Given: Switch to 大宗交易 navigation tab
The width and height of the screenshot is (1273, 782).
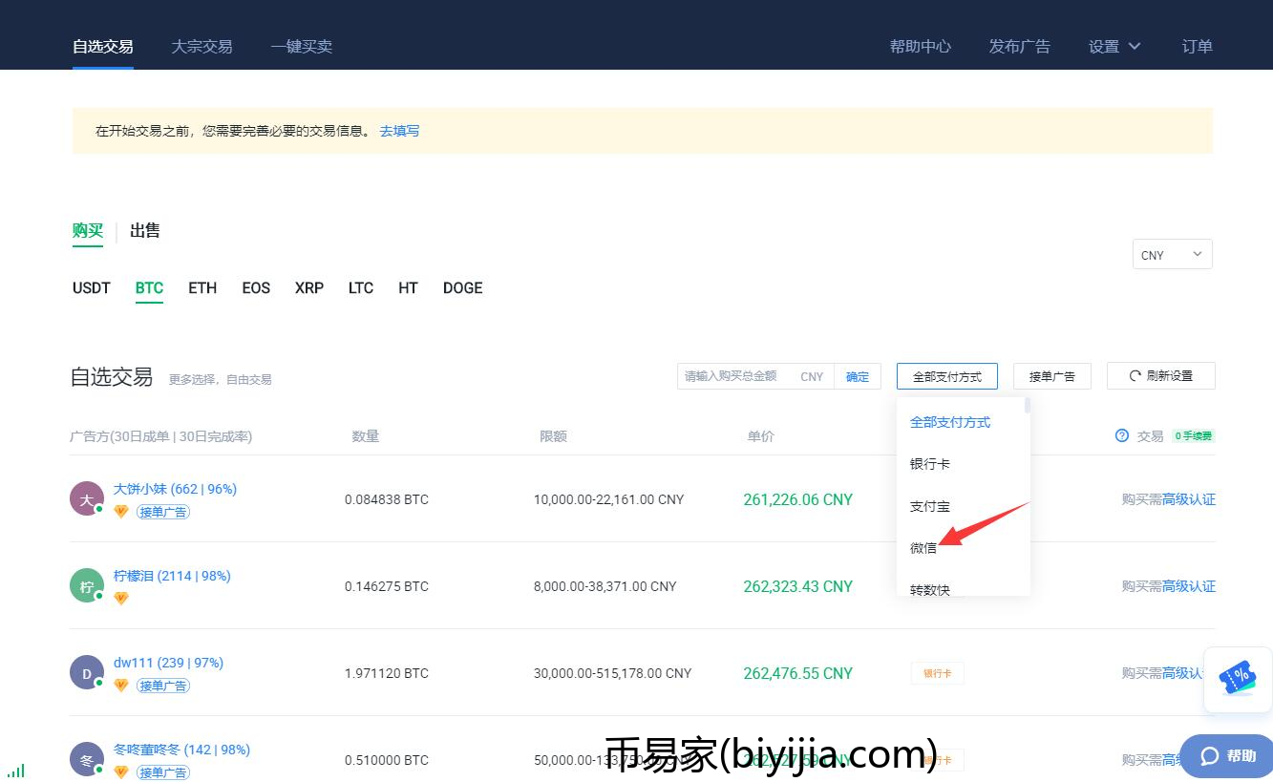Looking at the screenshot, I should [x=202, y=46].
